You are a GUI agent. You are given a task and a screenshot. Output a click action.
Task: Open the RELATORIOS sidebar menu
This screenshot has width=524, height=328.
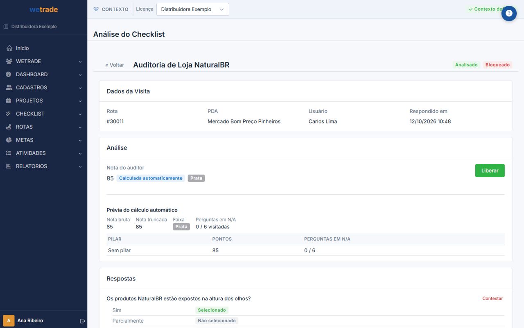pyautogui.click(x=43, y=166)
